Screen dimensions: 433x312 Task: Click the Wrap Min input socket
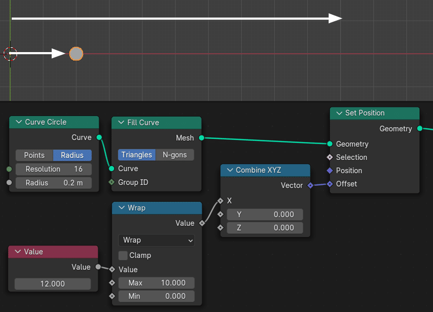[112, 296]
